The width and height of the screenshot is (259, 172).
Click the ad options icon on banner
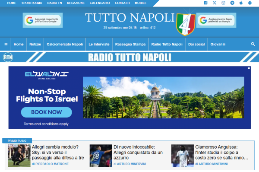point(249,68)
